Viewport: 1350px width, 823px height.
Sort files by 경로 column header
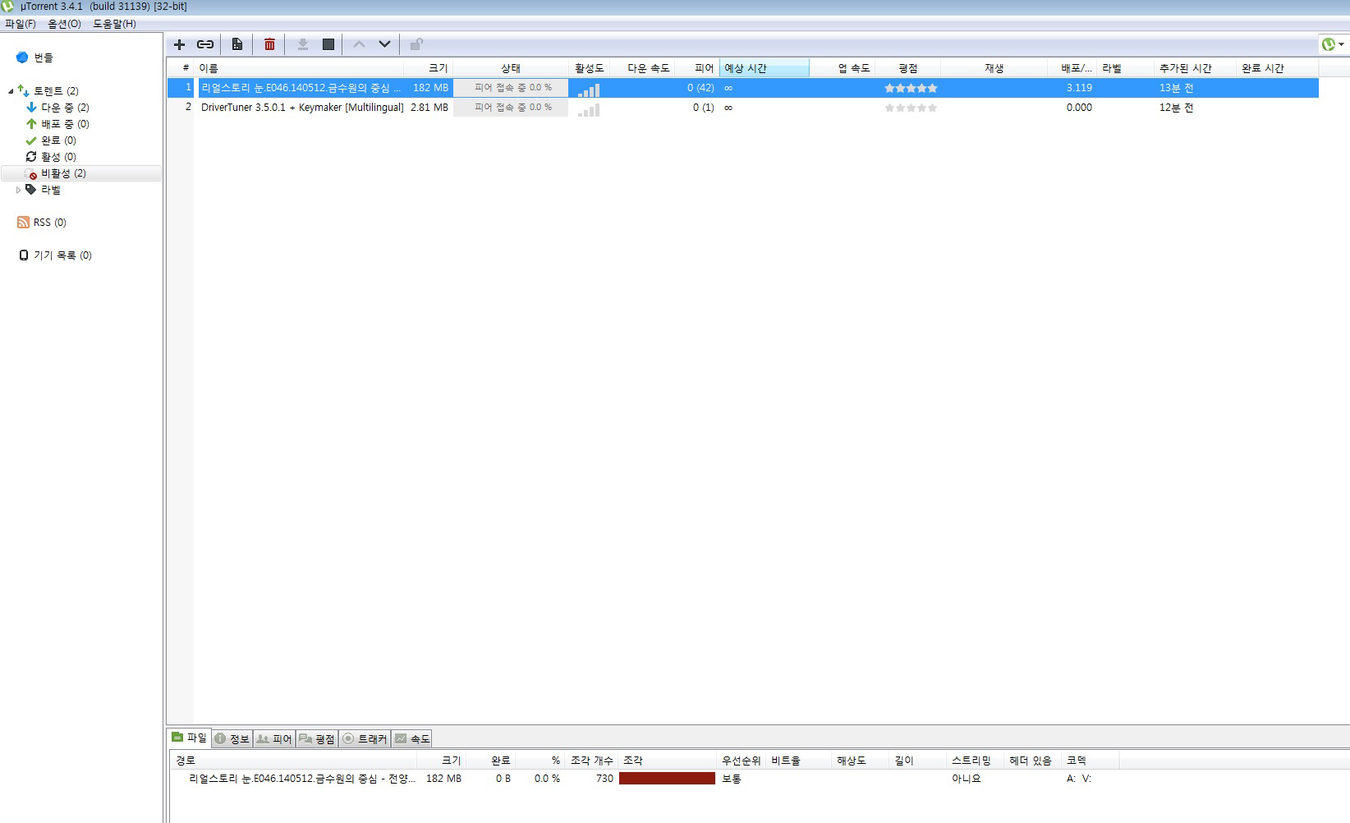(294, 761)
